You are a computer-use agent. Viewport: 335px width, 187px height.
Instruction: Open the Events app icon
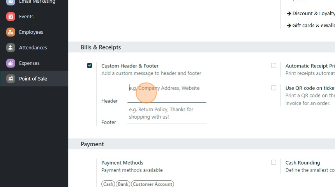[x=11, y=17]
